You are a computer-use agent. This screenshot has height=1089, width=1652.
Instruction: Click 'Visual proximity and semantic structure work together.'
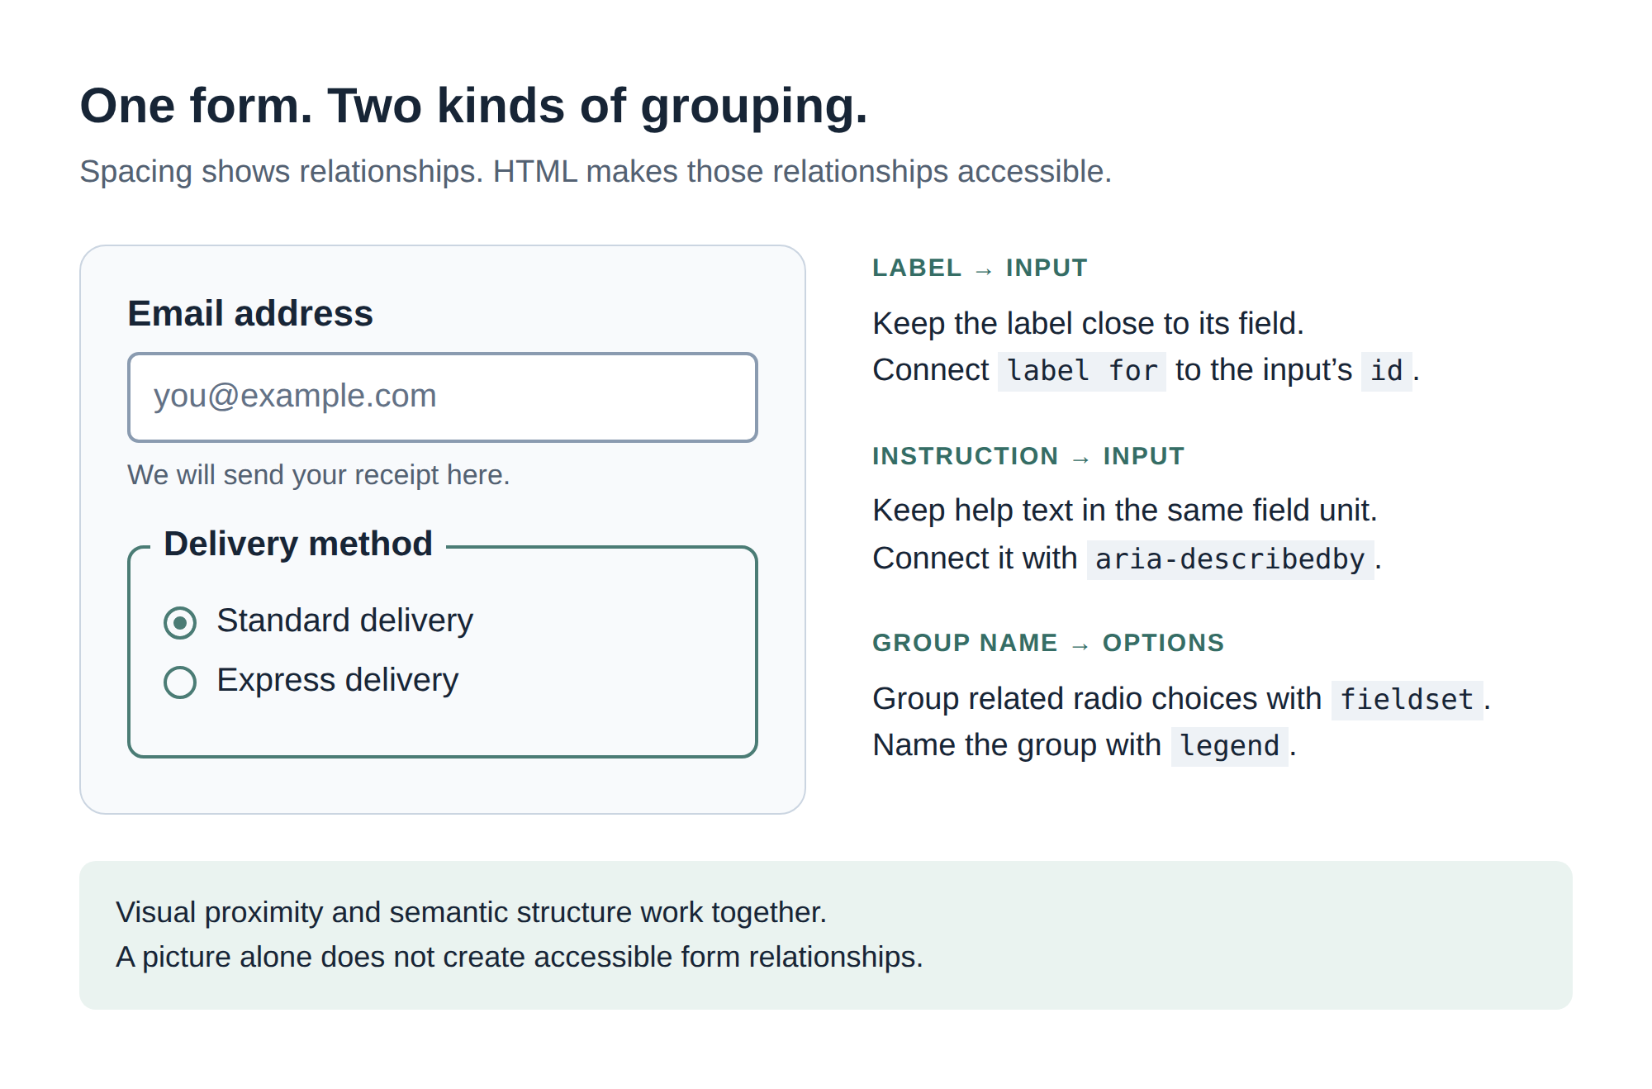pyautogui.click(x=471, y=912)
